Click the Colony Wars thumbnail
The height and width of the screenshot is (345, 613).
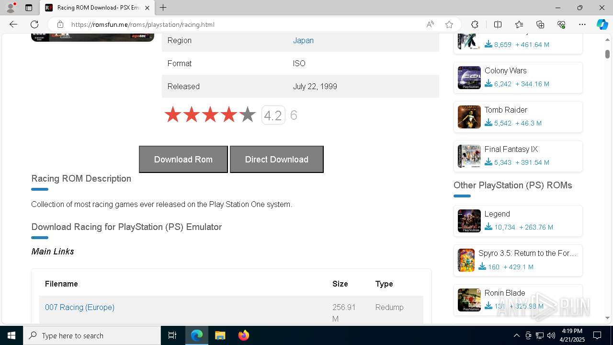click(469, 78)
